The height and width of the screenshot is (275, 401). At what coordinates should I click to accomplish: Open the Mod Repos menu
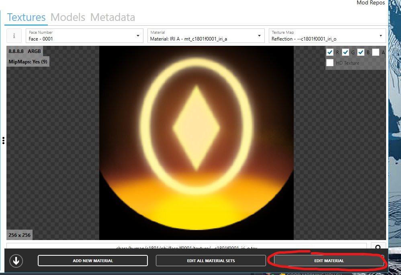pyautogui.click(x=370, y=3)
